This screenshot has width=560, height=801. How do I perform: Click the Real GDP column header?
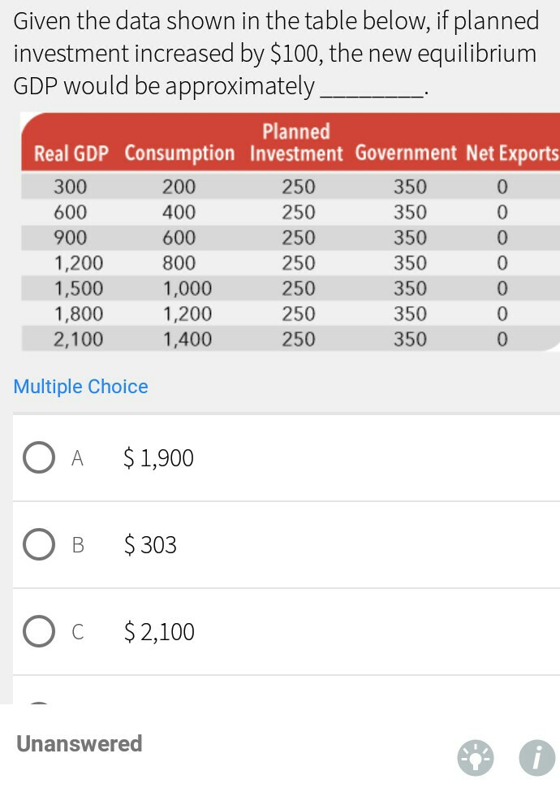pyautogui.click(x=71, y=154)
